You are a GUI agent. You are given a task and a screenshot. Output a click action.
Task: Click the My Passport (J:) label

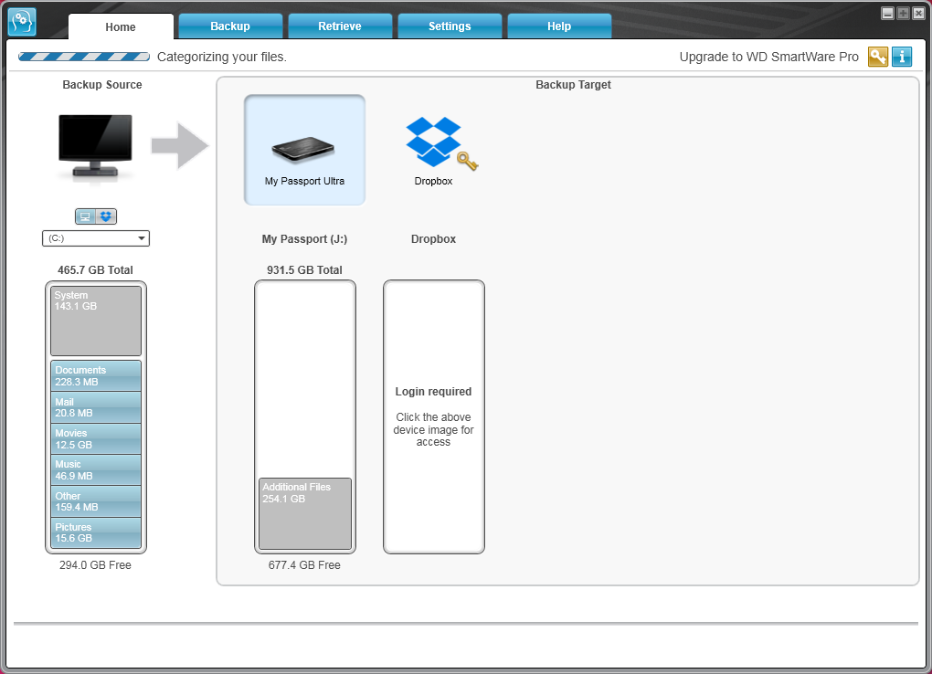click(x=304, y=239)
